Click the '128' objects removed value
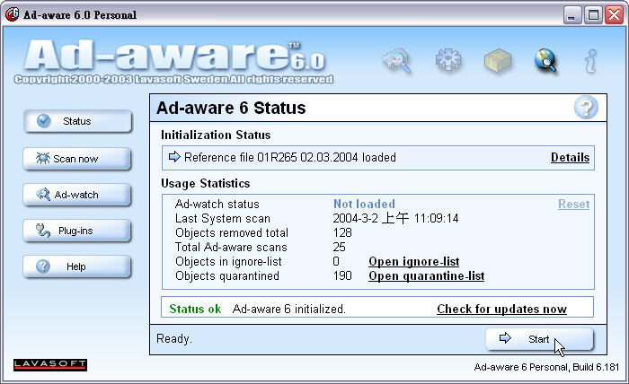The height and width of the screenshot is (384, 629). coord(342,232)
